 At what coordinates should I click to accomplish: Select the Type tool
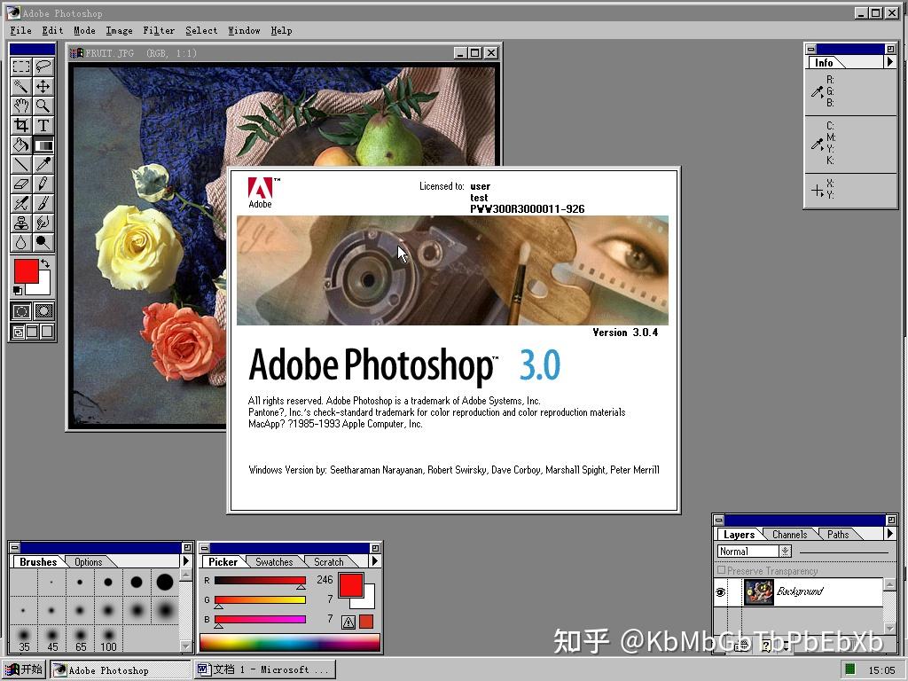click(43, 125)
